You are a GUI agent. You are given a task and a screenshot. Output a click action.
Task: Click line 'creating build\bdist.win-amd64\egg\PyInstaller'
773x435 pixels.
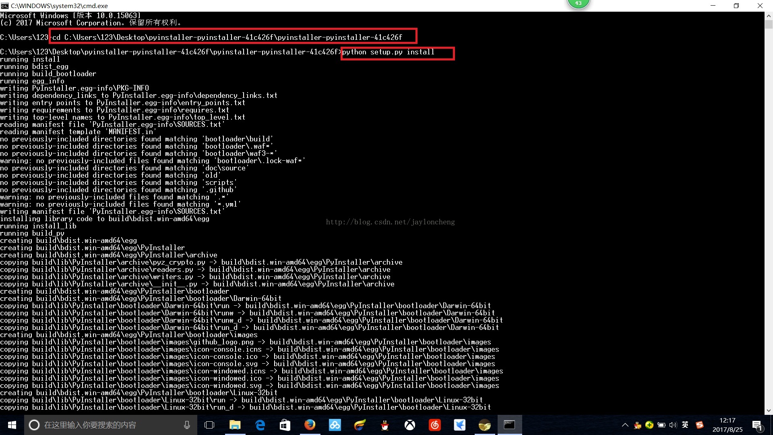pos(93,248)
